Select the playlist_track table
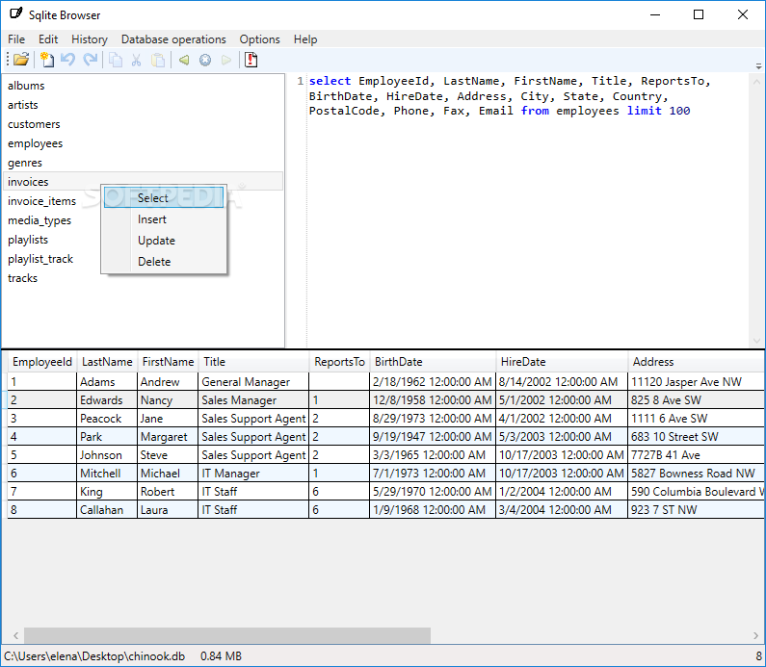Screen dimensions: 766x667 [x=40, y=259]
